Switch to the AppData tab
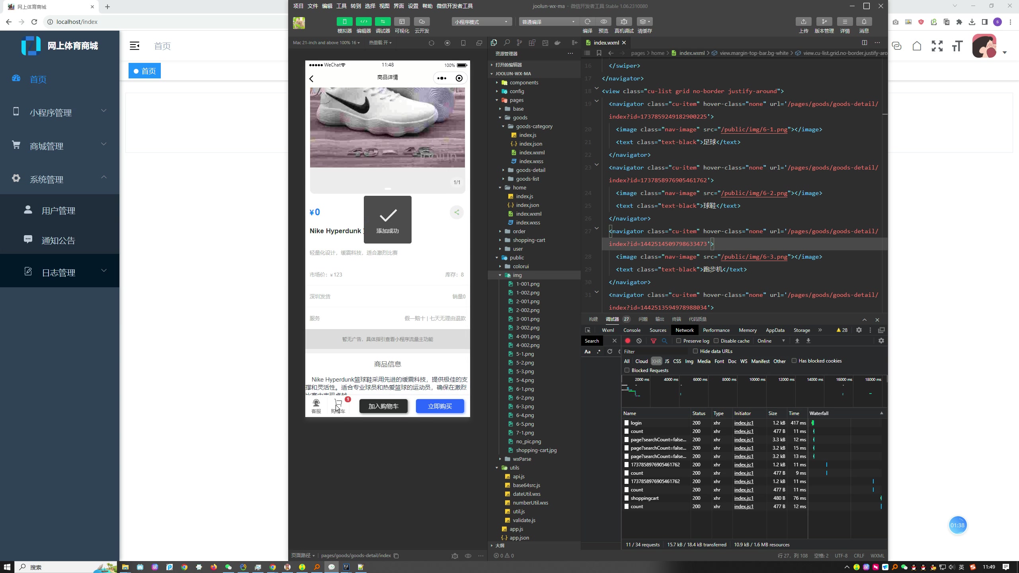This screenshot has width=1019, height=573. [775, 330]
